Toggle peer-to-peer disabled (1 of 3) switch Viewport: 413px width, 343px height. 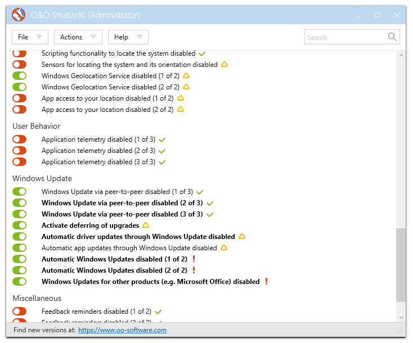(x=20, y=191)
